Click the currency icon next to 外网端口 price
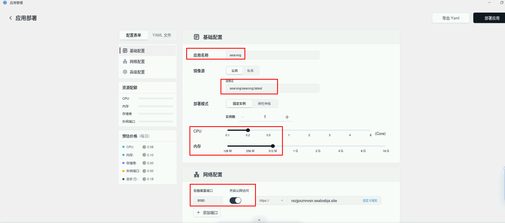505x223 pixels. point(144,171)
